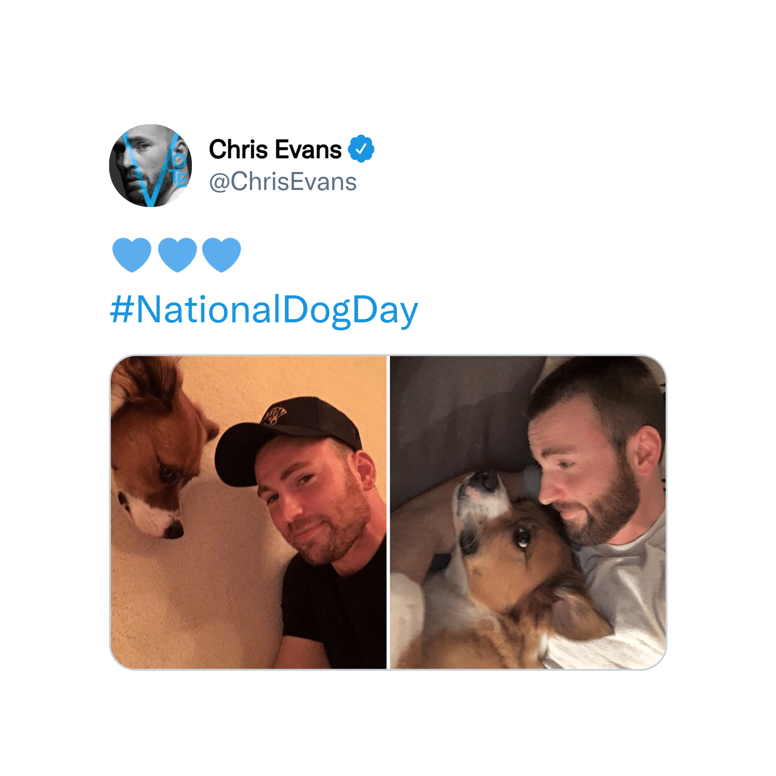Open the right photo with gray couch
The image size is (776, 776).
tap(528, 512)
